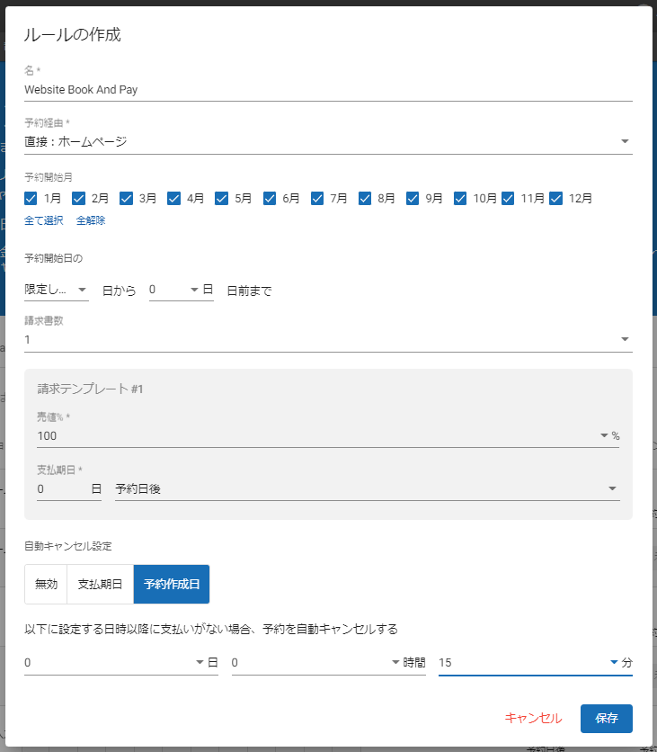This screenshot has width=657, height=752.
Task: Click the 保存 button
Action: (607, 718)
